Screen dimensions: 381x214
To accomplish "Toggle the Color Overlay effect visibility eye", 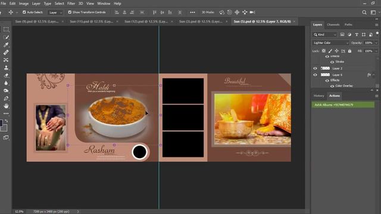I will [x=332, y=86].
